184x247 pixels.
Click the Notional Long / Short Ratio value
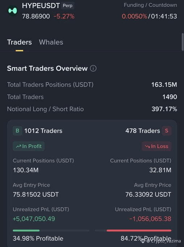164,109
